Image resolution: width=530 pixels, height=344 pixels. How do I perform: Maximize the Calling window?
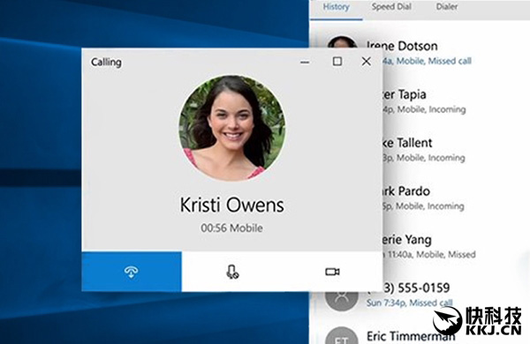tap(337, 62)
